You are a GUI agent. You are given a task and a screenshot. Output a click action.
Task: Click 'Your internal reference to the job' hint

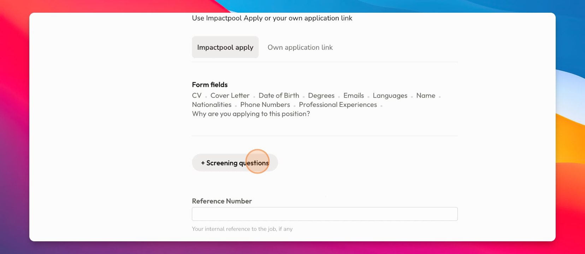[x=234, y=229]
